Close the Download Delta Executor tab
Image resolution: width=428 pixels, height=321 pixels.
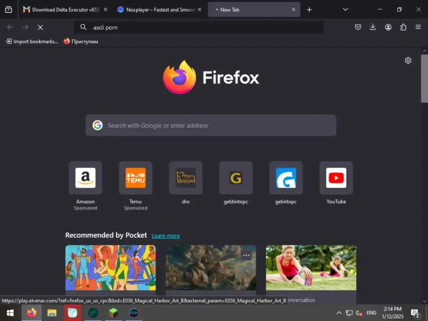pos(105,10)
